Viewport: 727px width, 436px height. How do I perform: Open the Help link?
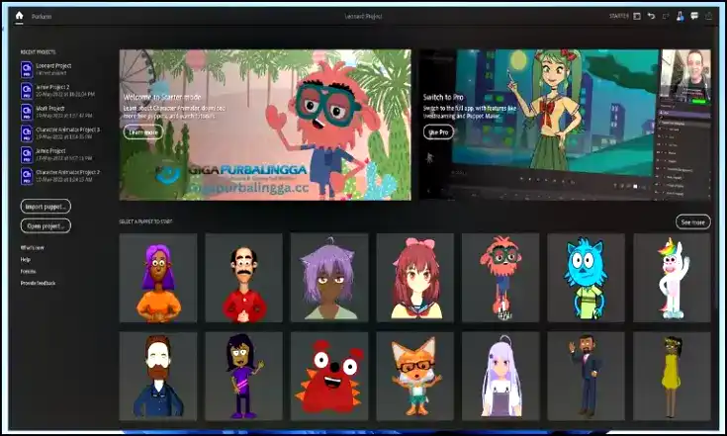coord(26,259)
